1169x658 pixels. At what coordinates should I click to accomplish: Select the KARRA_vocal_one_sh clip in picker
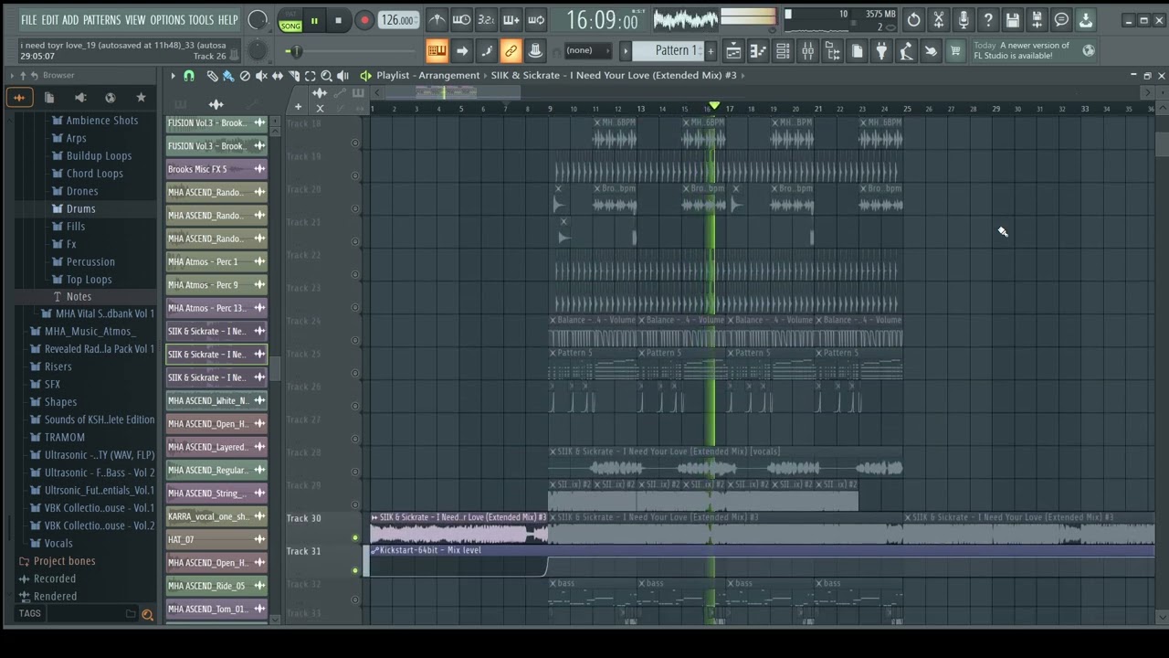pyautogui.click(x=216, y=516)
